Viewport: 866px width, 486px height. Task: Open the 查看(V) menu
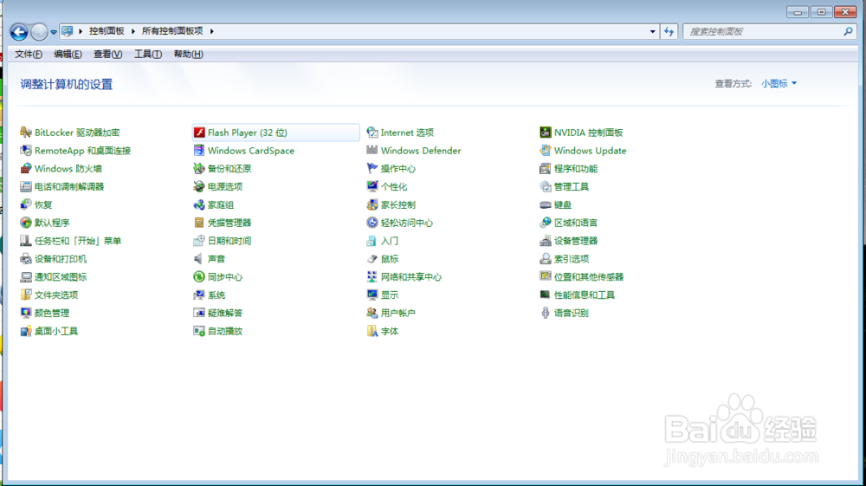pyautogui.click(x=107, y=54)
